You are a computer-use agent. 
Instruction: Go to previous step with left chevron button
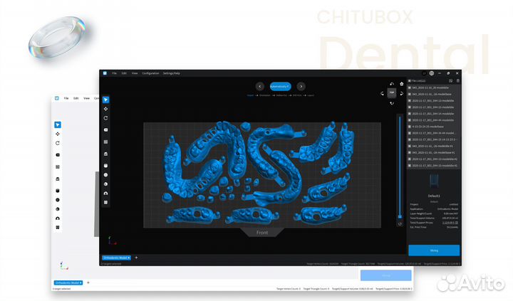coord(260,87)
